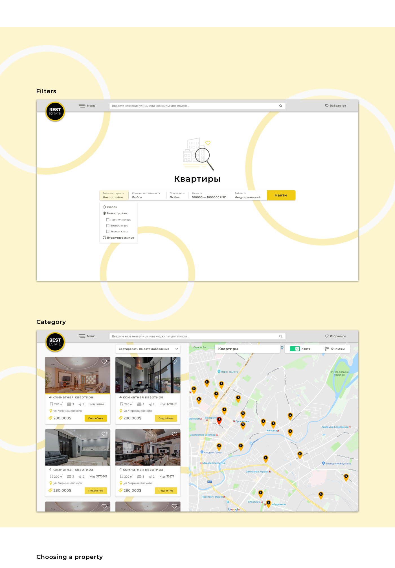395x568 pixels.
Task: Toggle the green Карта map switch
Action: [x=295, y=349]
